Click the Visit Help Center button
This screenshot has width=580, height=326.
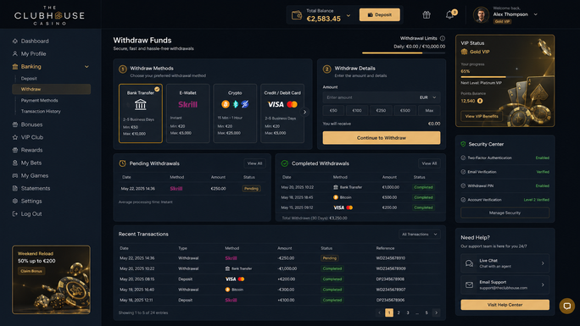505,305
